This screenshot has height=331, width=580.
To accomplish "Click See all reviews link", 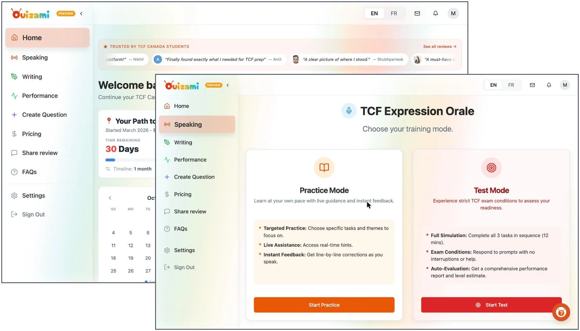I will [x=439, y=47].
